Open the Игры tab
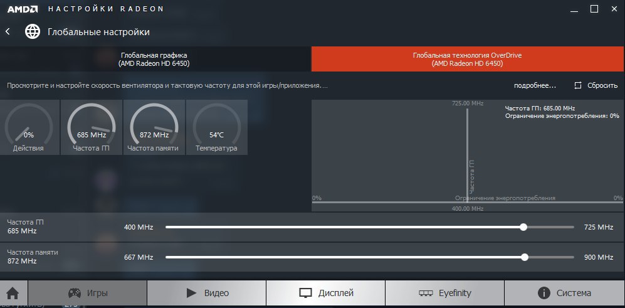The width and height of the screenshot is (625, 308). tap(88, 293)
